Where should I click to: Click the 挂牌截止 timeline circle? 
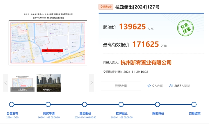(121, 104)
